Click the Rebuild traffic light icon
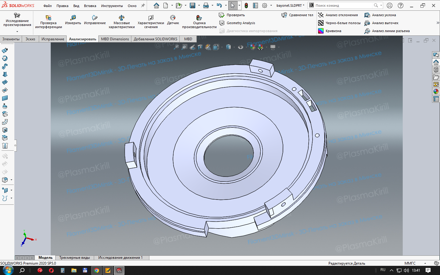The height and width of the screenshot is (275, 440). (246, 5)
